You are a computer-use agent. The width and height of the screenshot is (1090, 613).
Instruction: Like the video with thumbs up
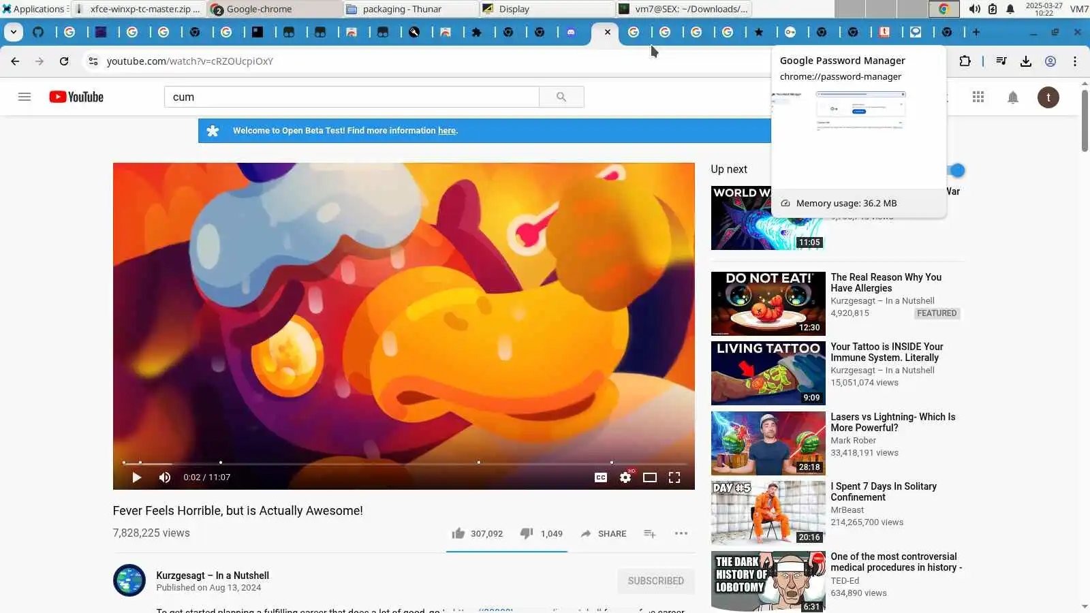[458, 533]
